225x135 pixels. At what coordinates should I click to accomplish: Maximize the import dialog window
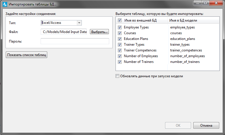(x=205, y=3)
